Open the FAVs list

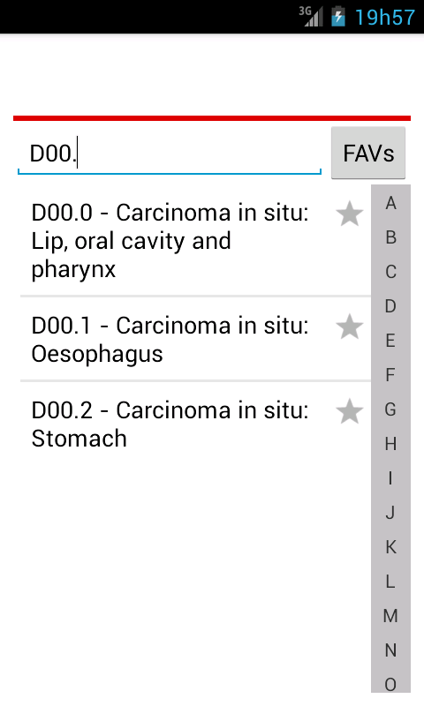point(368,153)
